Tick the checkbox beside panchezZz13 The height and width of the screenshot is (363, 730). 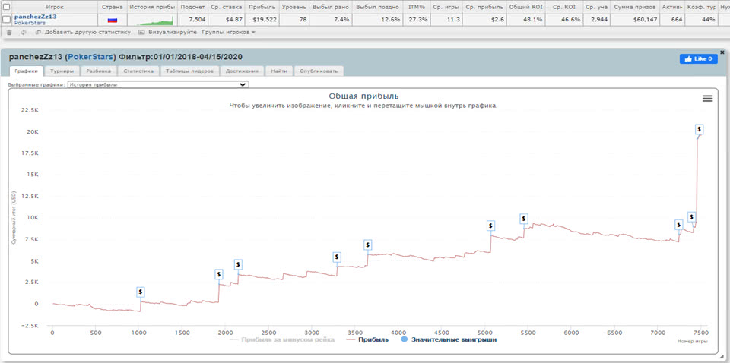7,20
